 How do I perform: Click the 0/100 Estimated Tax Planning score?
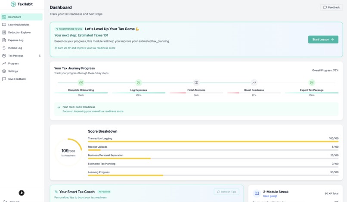[x=335, y=164]
